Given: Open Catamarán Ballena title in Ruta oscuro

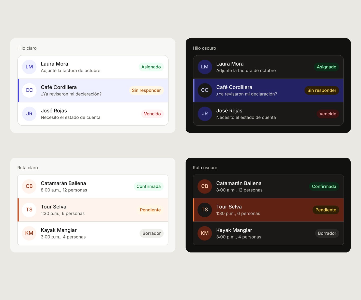Looking at the screenshot, I should click(239, 183).
